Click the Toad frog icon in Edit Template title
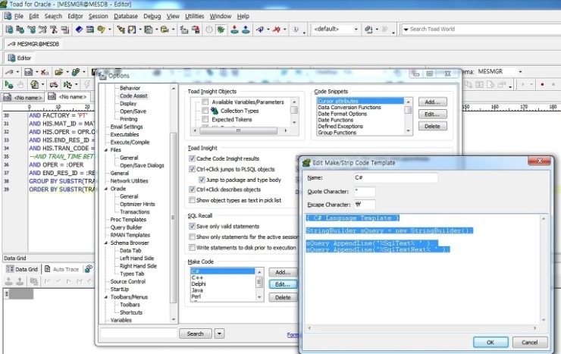561x354 pixels. (x=306, y=163)
